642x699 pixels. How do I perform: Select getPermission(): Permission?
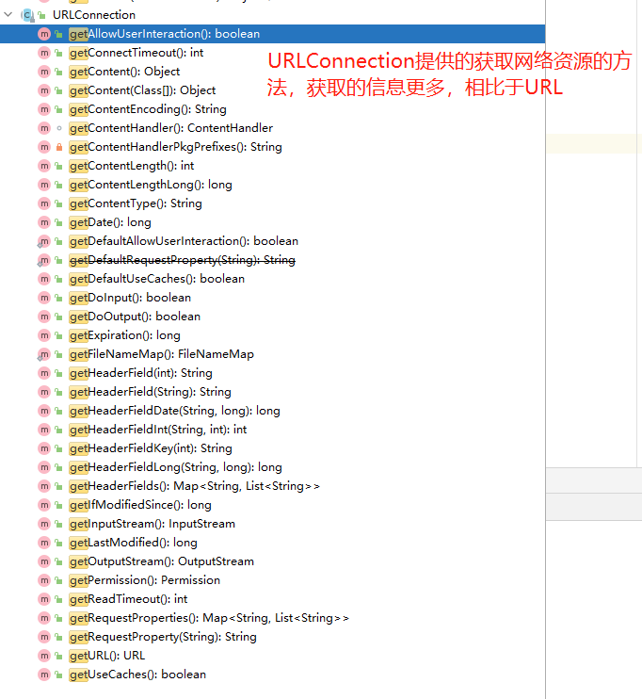click(145, 580)
